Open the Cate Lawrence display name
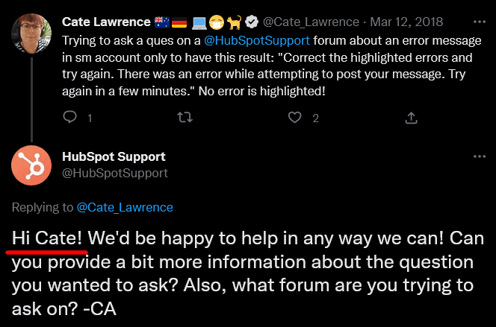496x327 pixels. [x=106, y=22]
